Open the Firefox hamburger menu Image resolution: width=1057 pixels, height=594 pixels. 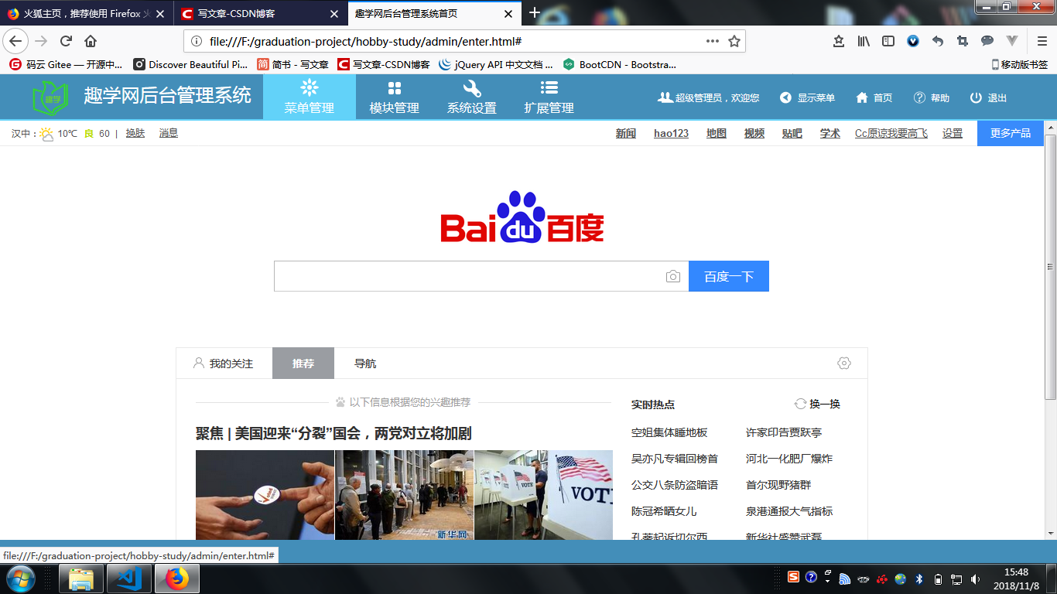pyautogui.click(x=1042, y=41)
